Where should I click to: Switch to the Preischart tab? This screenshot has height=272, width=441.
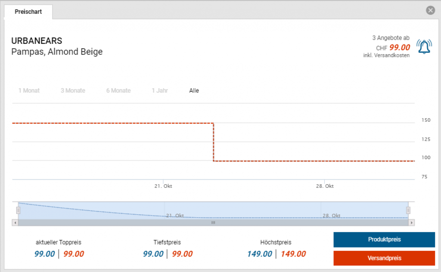pos(28,12)
